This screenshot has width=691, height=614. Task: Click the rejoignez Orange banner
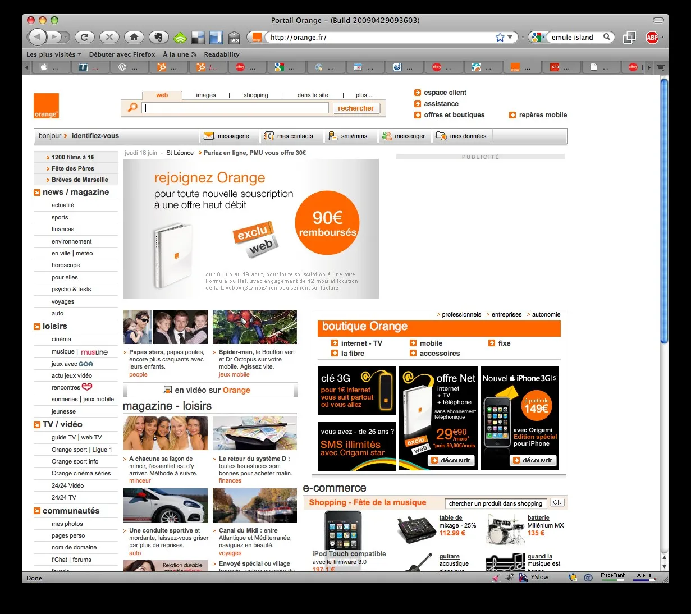[251, 228]
